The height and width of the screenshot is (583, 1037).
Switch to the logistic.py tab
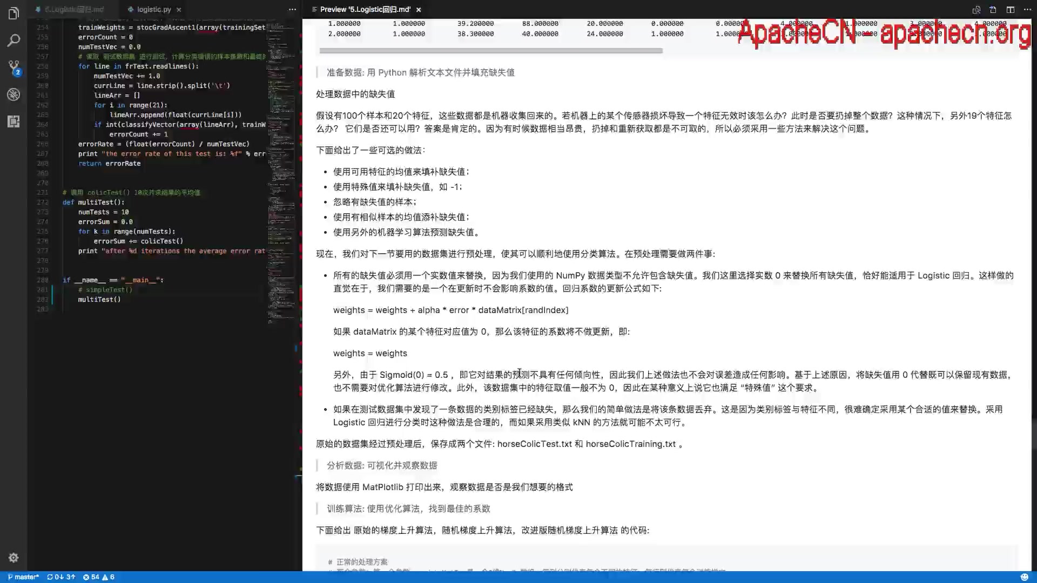click(x=153, y=9)
